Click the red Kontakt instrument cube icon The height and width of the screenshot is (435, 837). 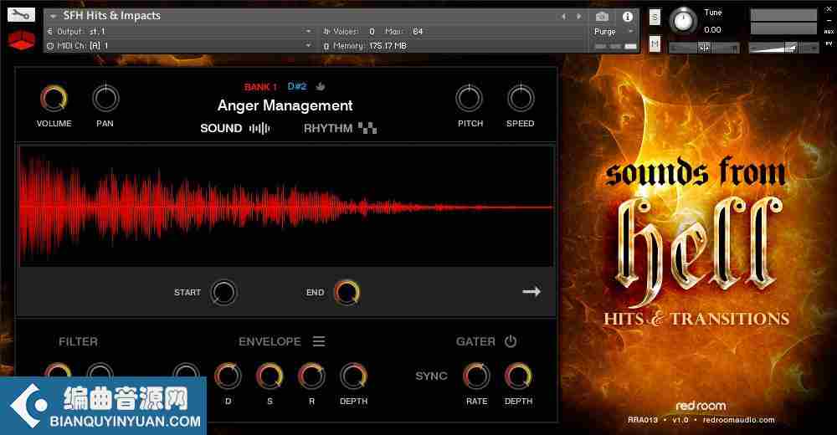[22, 41]
